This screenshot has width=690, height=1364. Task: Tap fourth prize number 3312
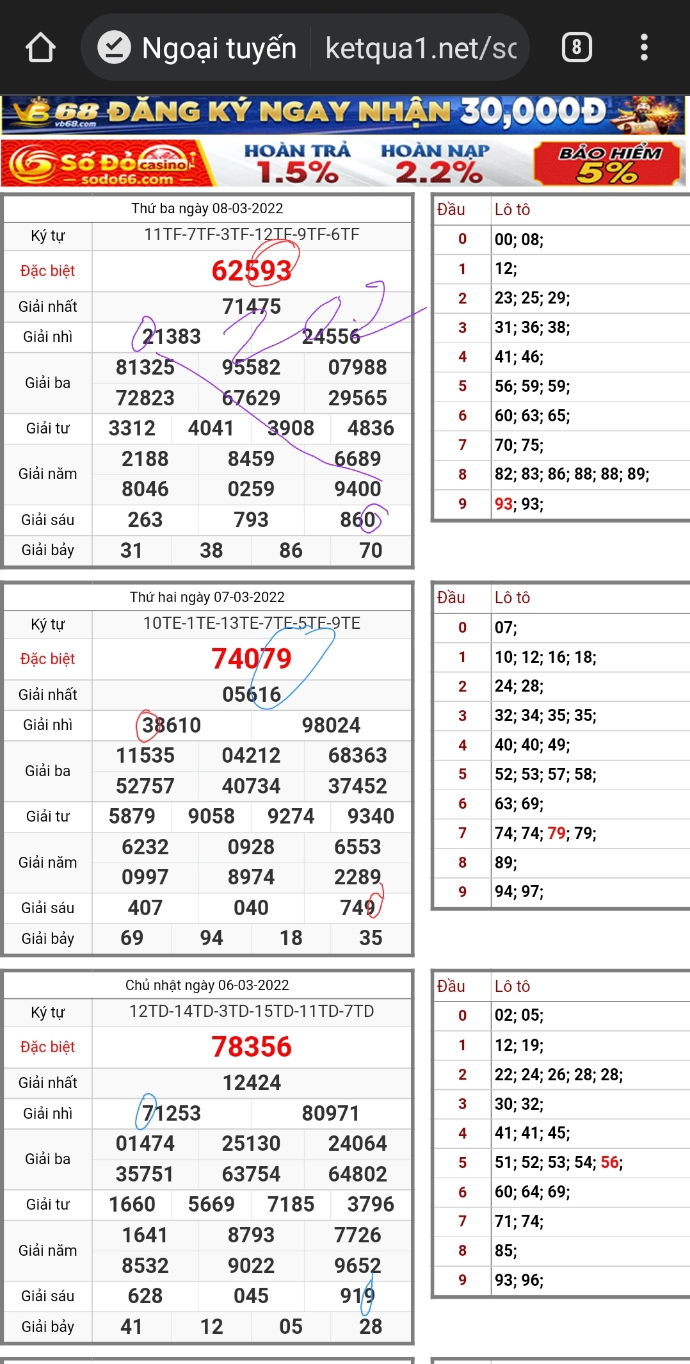tap(132, 428)
